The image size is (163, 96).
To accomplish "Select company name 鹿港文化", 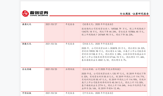I will point(27,24).
